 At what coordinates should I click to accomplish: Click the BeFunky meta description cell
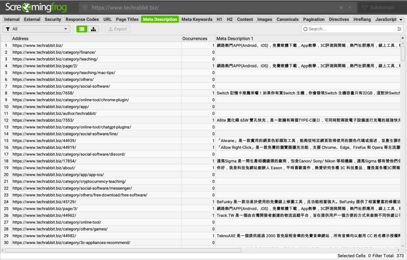[x=308, y=202]
